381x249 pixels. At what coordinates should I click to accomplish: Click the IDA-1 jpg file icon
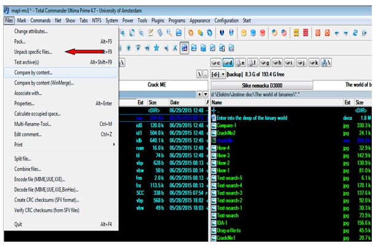tap(214, 223)
